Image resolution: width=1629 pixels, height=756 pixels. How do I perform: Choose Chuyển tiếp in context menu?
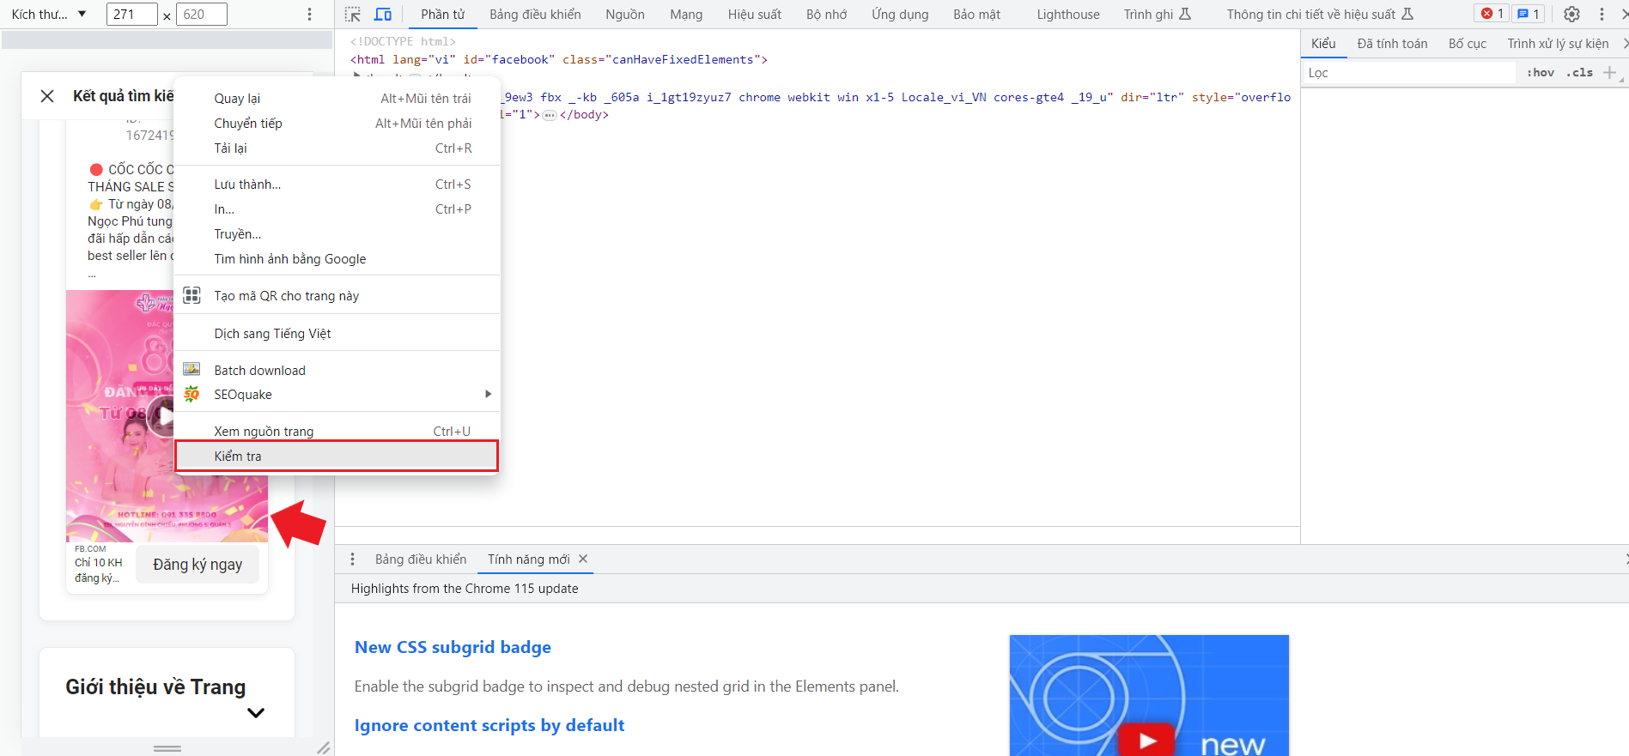(x=337, y=124)
